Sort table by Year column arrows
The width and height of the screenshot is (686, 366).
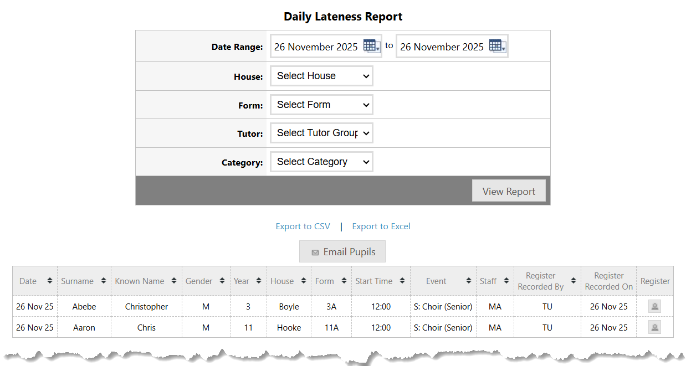tap(259, 281)
